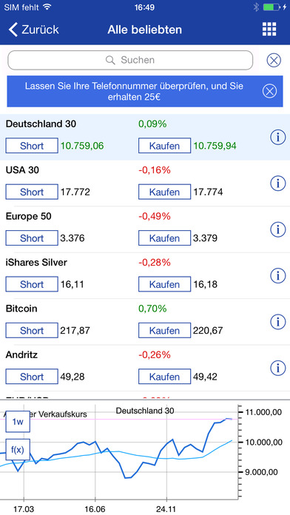View info for iShares Silver
Screen dimensions: 290x515
(x=278, y=275)
